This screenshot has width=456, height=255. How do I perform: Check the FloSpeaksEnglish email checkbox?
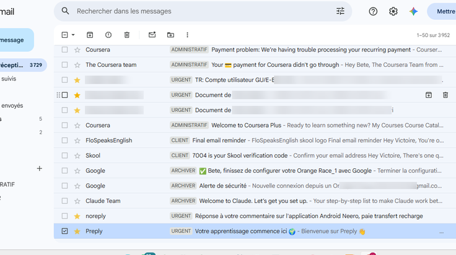click(64, 140)
